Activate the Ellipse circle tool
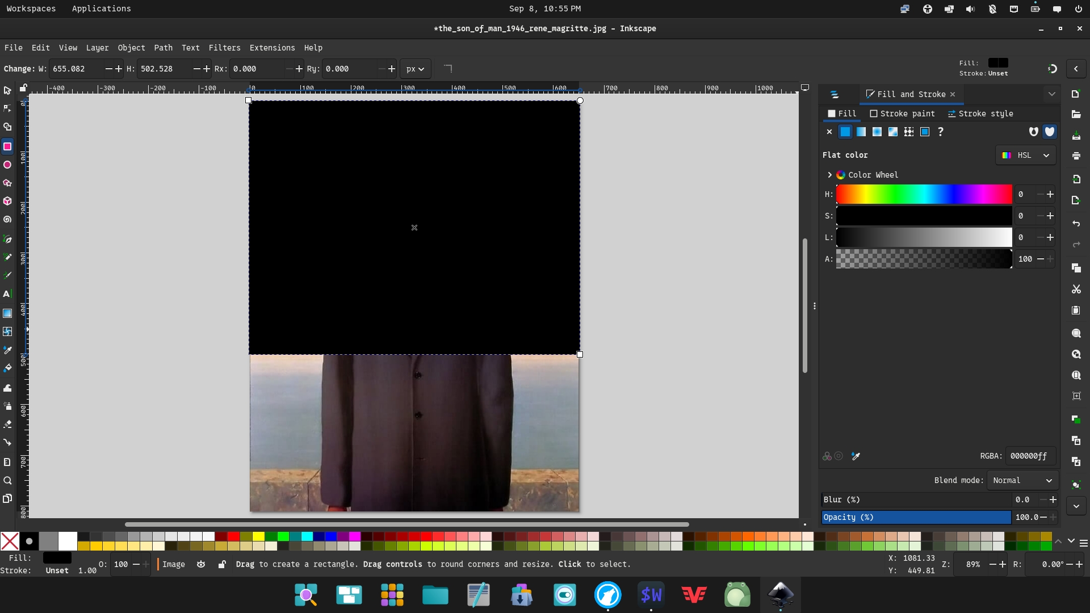This screenshot has height=613, width=1090. coord(7,165)
